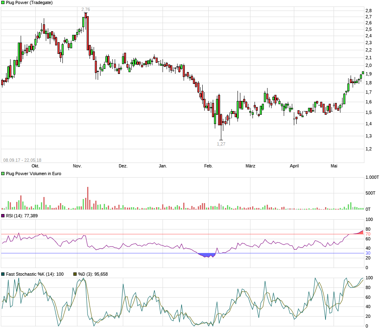This screenshot has width=381, height=330.
Task: Click the 'Jan.' month axis label
Action: pos(163,166)
